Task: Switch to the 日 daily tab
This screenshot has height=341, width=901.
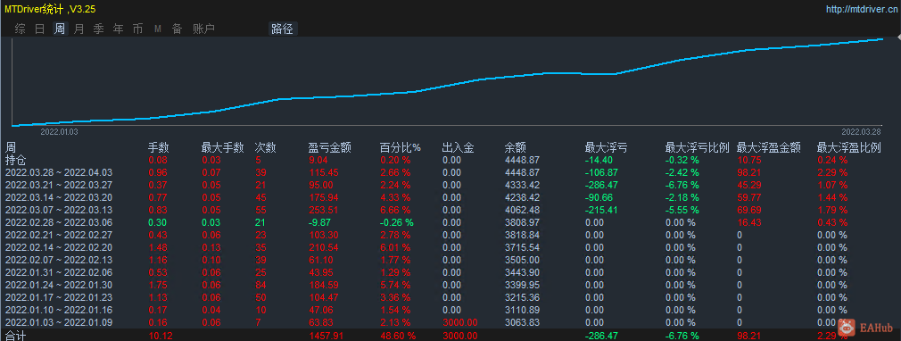Action: pyautogui.click(x=39, y=29)
